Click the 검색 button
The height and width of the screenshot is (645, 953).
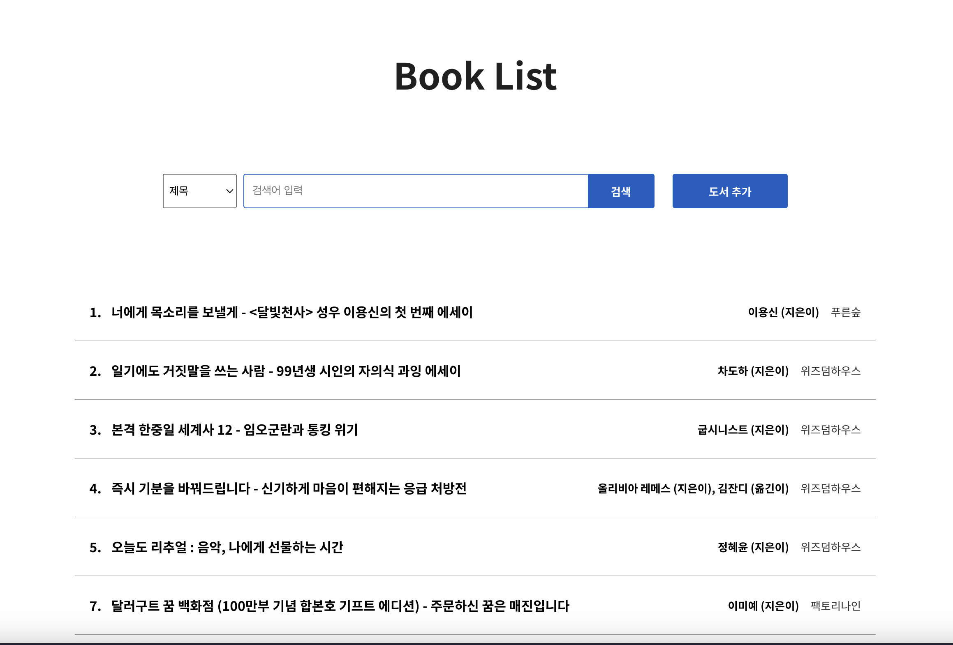(621, 191)
